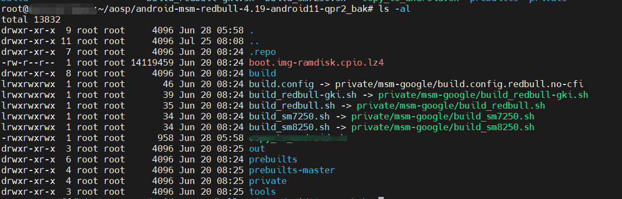This screenshot has width=622, height=199.
Task: Click the link count '11' in the '..' row
Action: point(66,41)
